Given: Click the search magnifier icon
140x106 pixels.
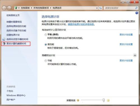Looking at the screenshot, I should (136, 8).
